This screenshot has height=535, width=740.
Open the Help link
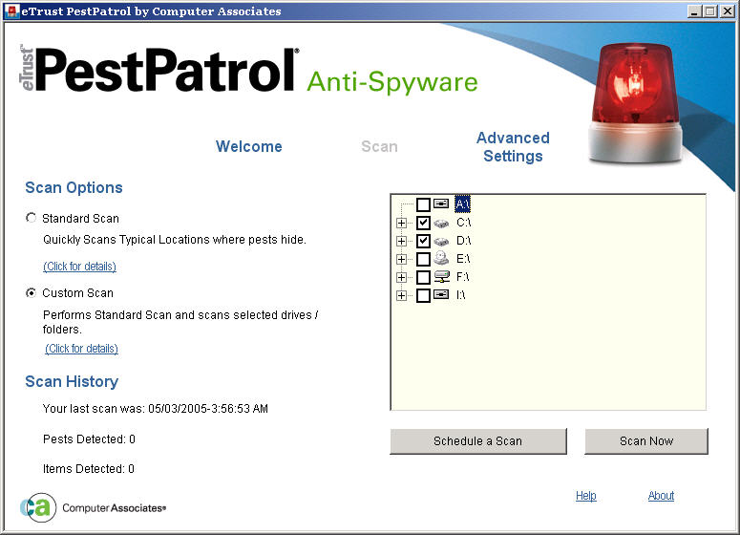pos(585,496)
